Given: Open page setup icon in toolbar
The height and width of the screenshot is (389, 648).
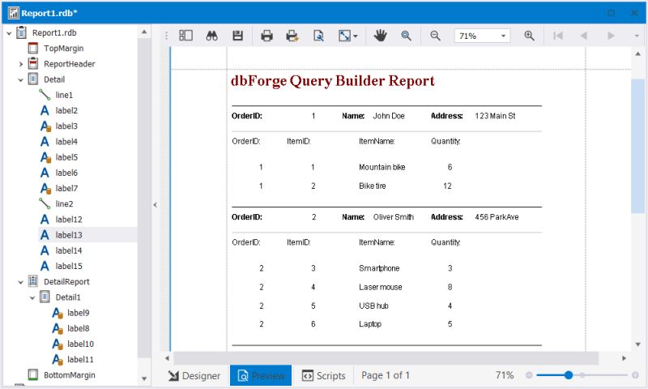Looking at the screenshot, I should pos(318,36).
